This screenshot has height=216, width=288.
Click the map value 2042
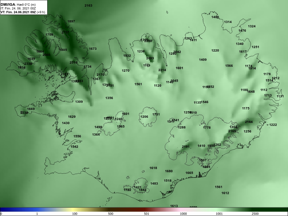(177, 52)
